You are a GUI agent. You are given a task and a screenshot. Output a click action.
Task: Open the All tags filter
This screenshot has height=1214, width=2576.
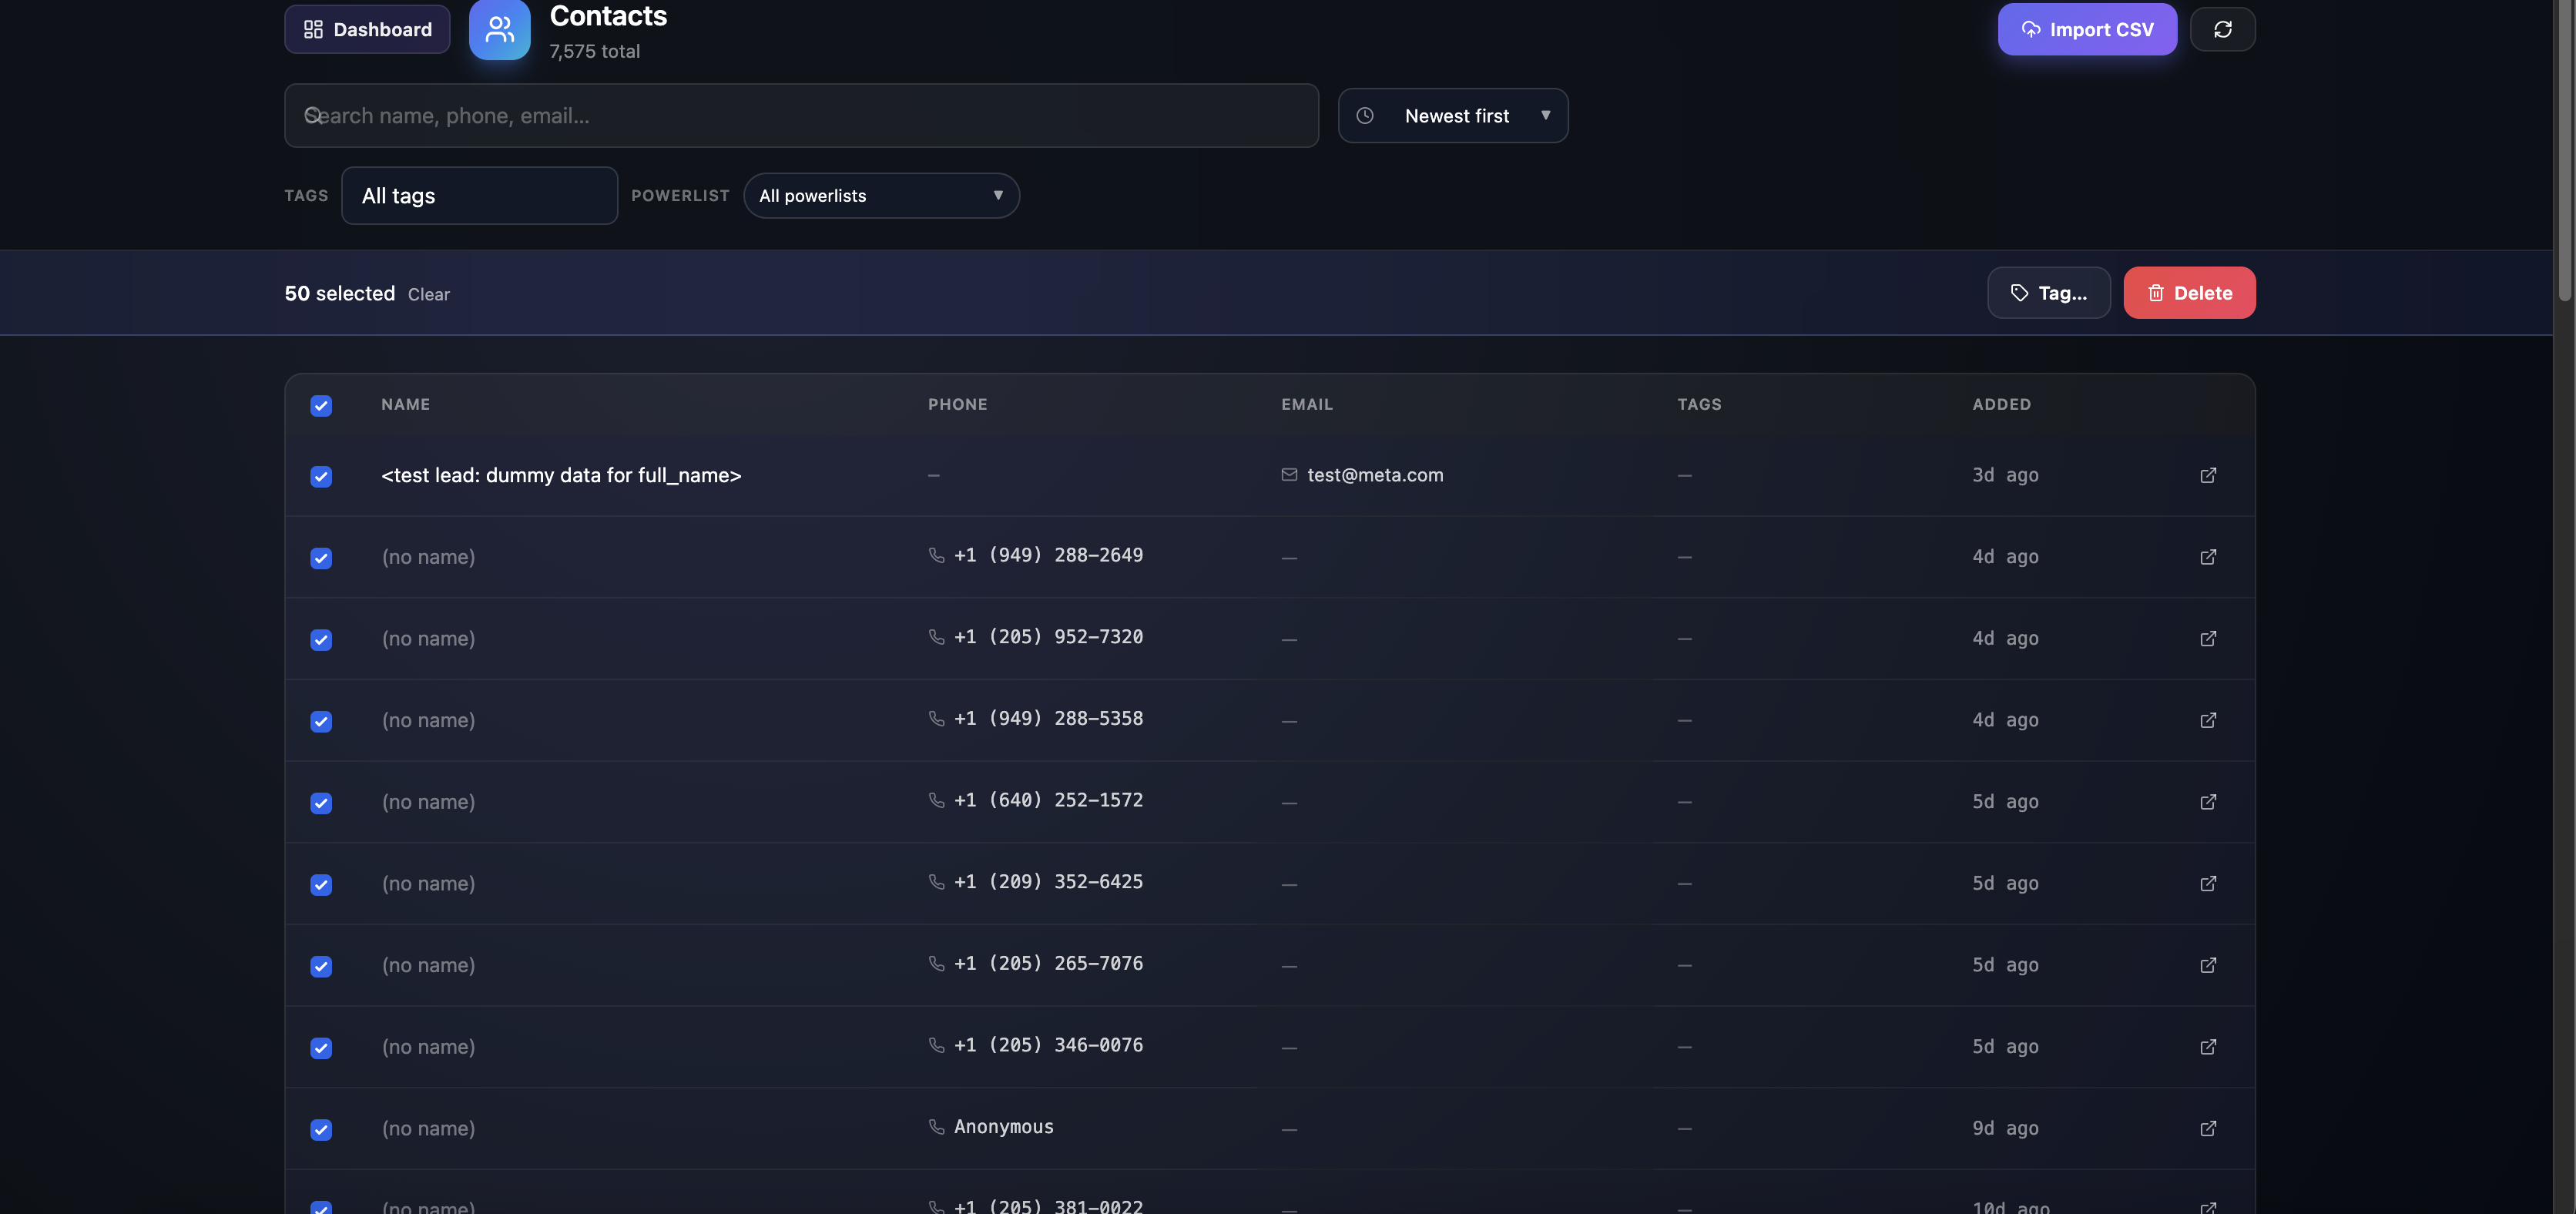click(479, 196)
